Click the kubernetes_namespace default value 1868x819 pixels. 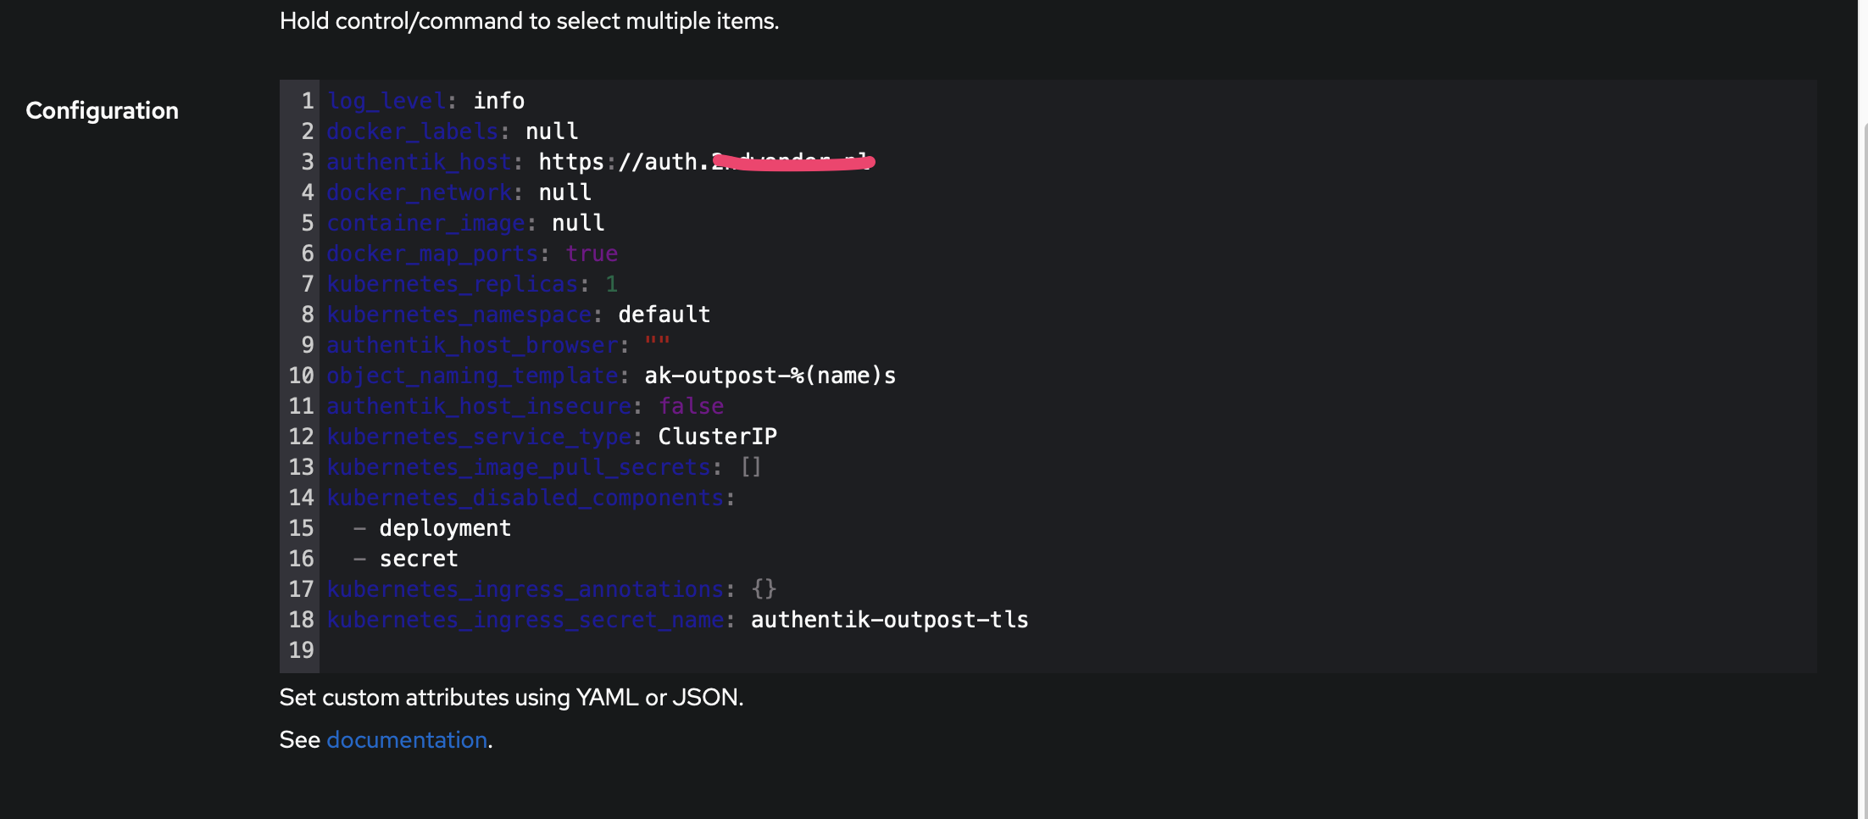(664, 314)
